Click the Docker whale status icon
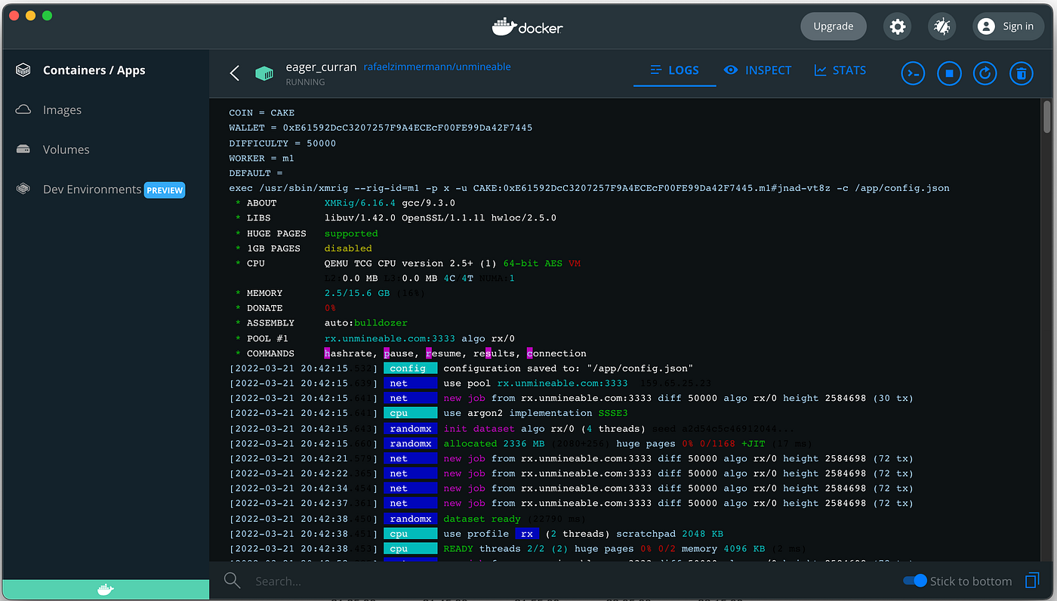Image resolution: width=1057 pixels, height=601 pixels. click(106, 590)
